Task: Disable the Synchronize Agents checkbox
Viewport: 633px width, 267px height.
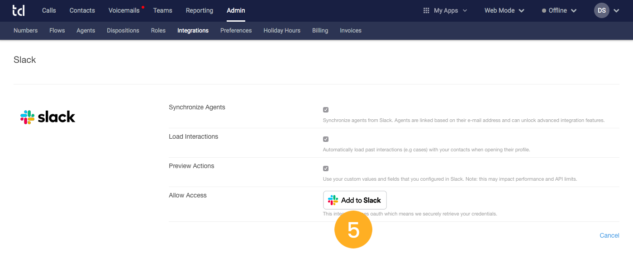Action: [326, 109]
